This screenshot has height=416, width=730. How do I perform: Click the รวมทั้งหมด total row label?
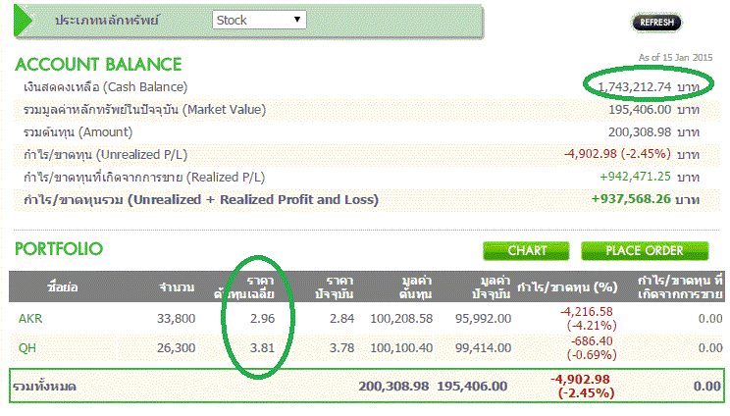[x=45, y=387]
